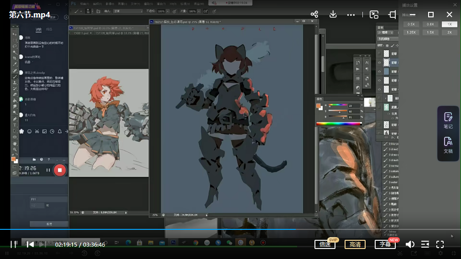Viewport: 461px width, 259px height.
Task: Select the Eyedropper tool
Action: (15, 64)
